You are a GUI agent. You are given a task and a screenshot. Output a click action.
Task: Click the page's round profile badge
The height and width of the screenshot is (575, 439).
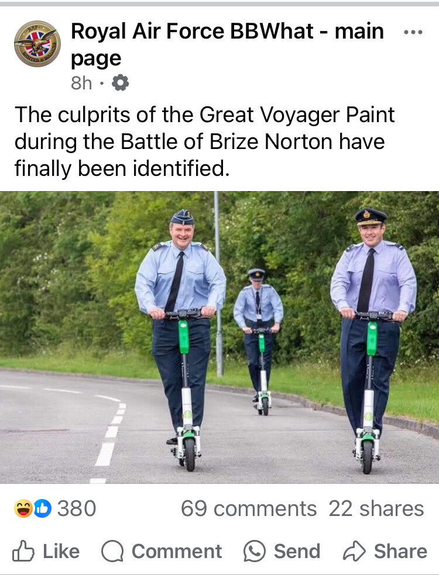(37, 44)
